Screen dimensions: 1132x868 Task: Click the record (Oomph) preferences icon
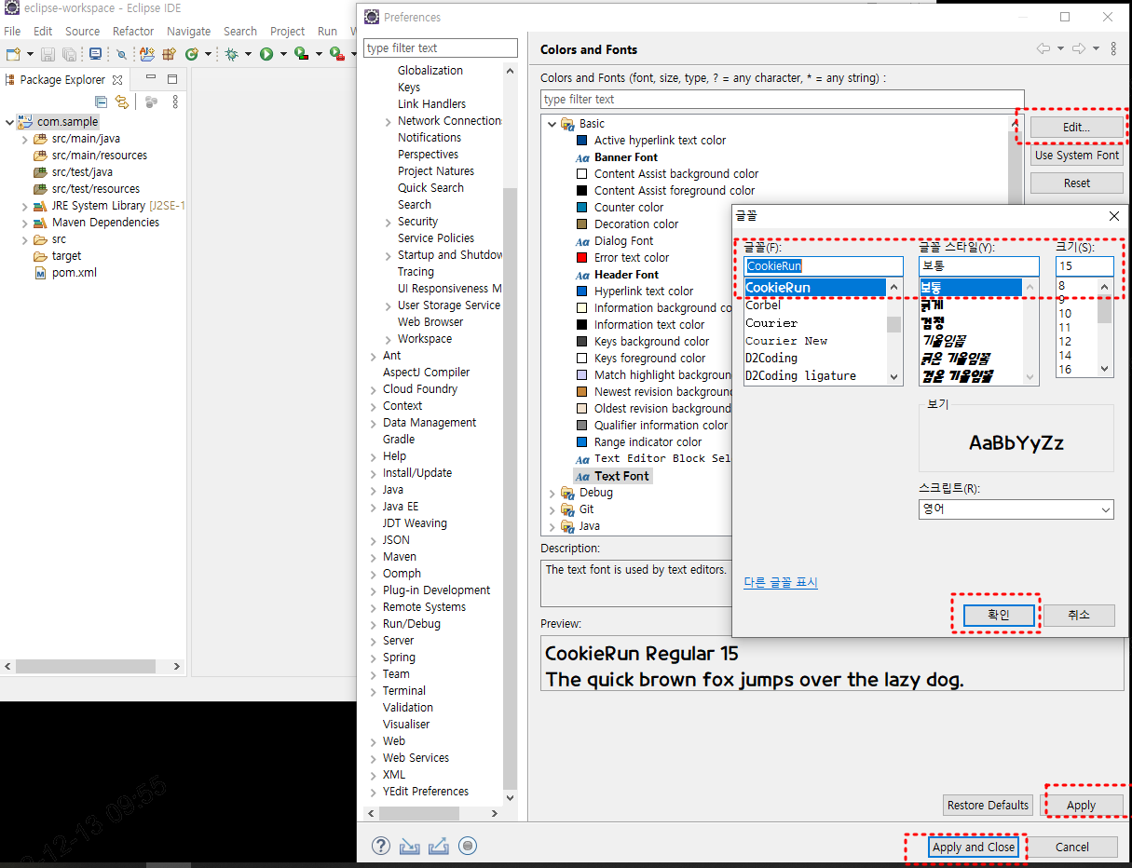468,846
